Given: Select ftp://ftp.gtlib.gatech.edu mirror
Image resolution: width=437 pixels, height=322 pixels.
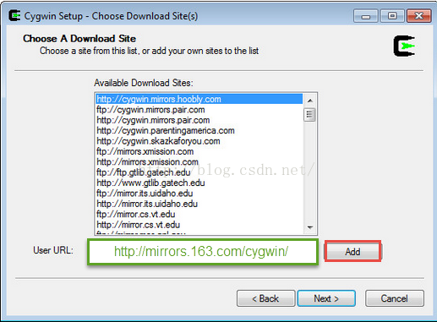Looking at the screenshot, I should point(199,172).
